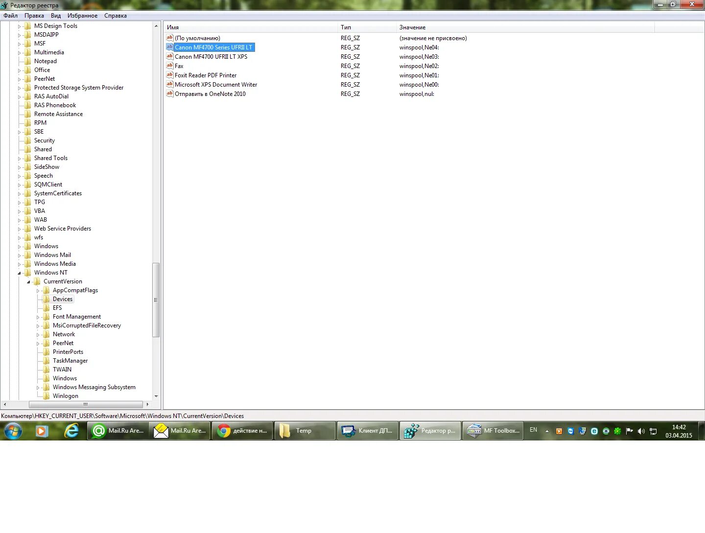Viewport: 705px width, 533px height.
Task: Open the Вид menu
Action: 56,16
